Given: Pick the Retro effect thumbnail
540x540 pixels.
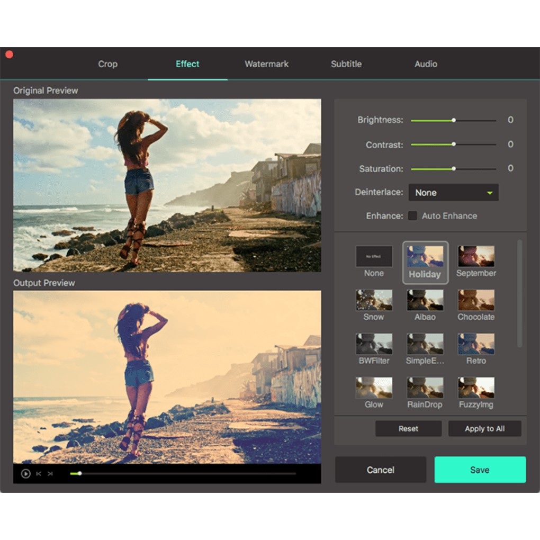Looking at the screenshot, I should tap(476, 344).
